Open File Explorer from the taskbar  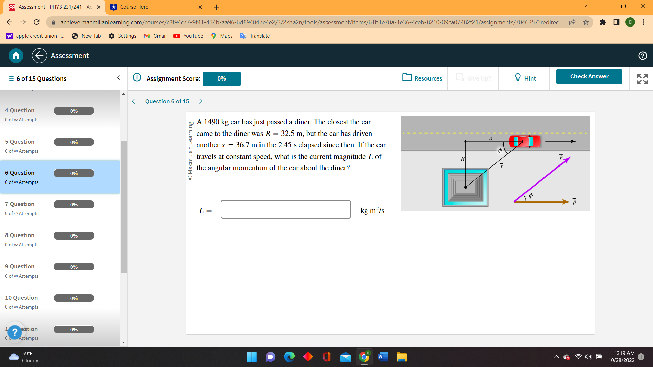pyautogui.click(x=401, y=357)
